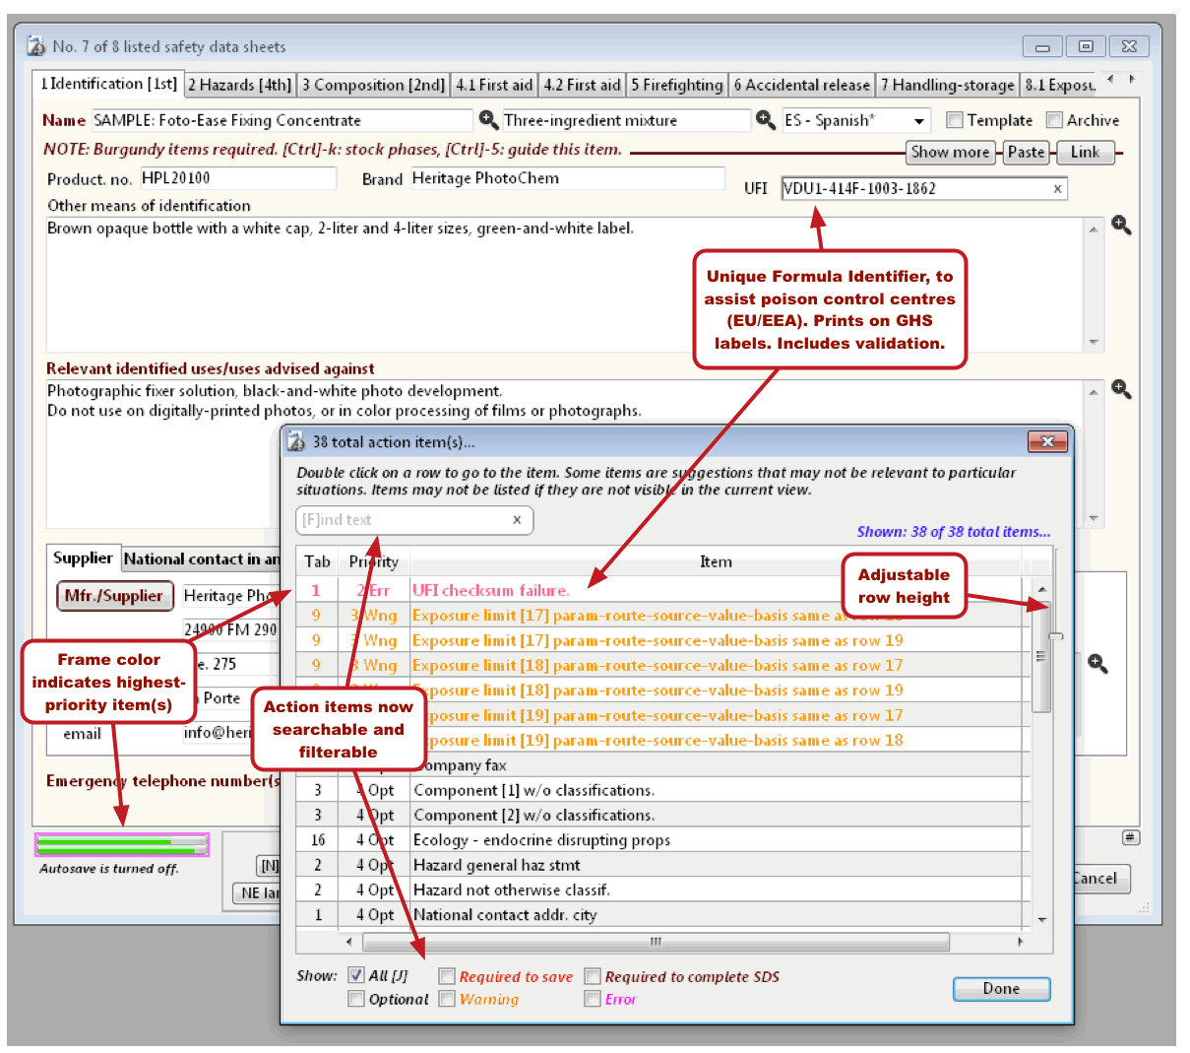This screenshot has width=1190, height=1053.
Task: Adjust the row height slider handle
Action: tap(1055, 636)
